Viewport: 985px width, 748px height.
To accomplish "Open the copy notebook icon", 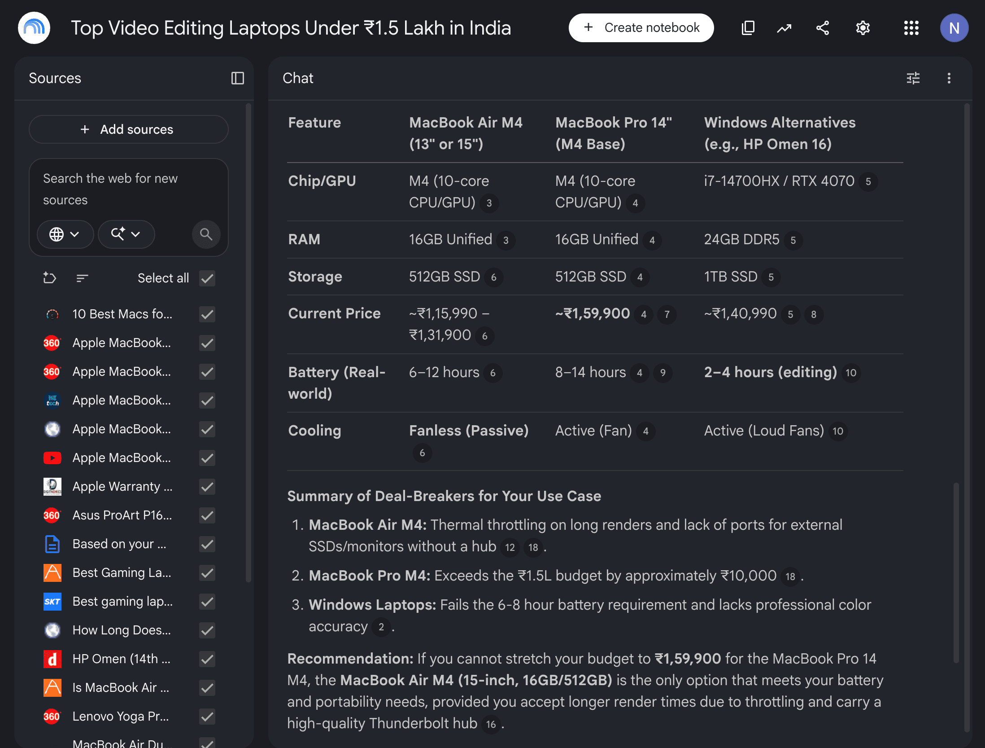I will [748, 28].
